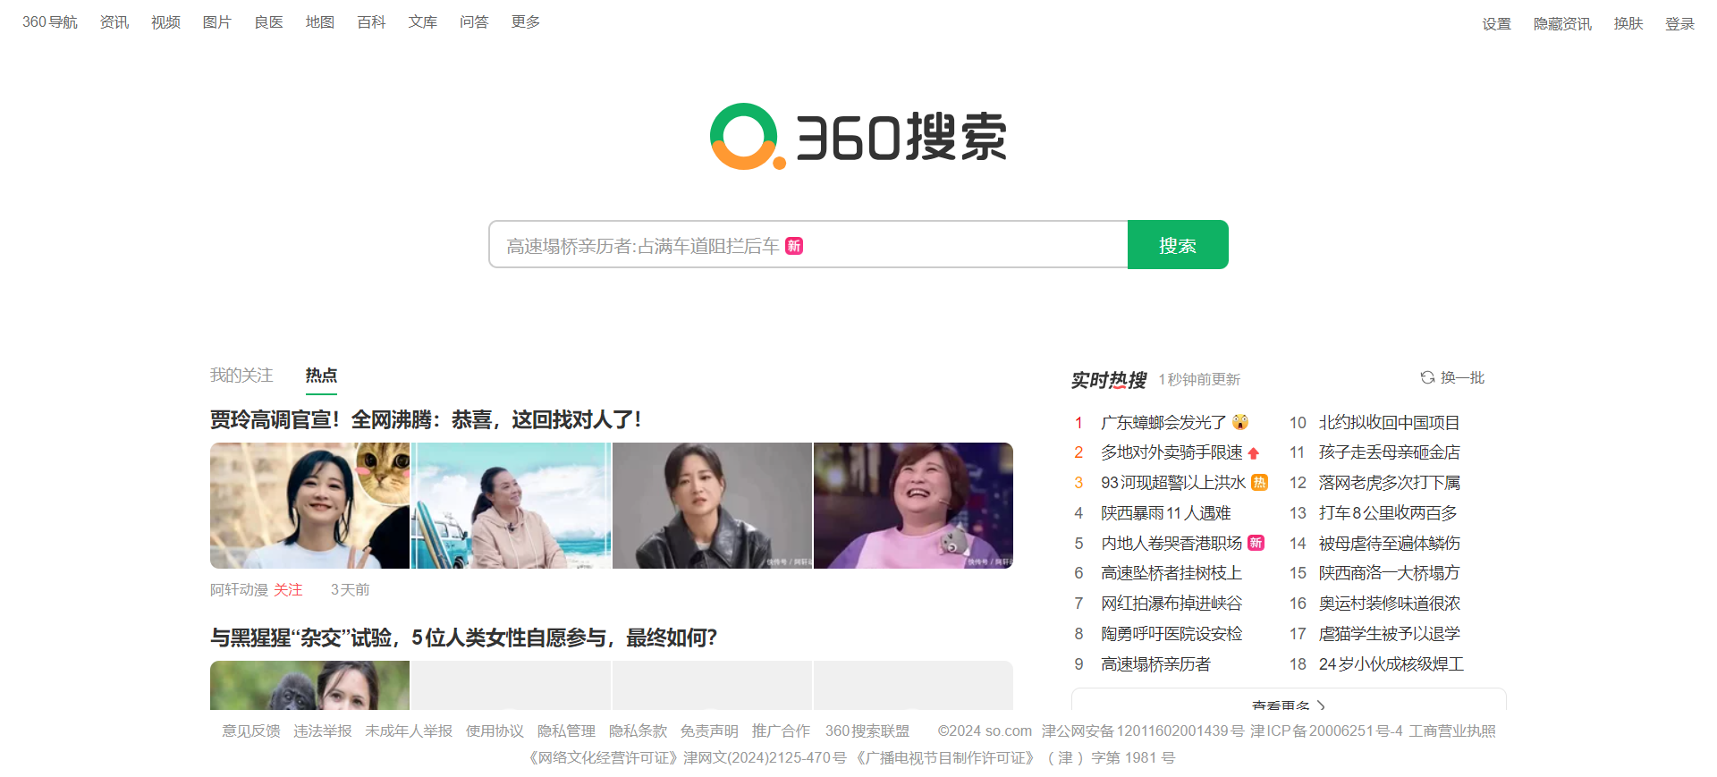Click the 360搜索 logo
The width and height of the screenshot is (1717, 777).
(x=858, y=137)
